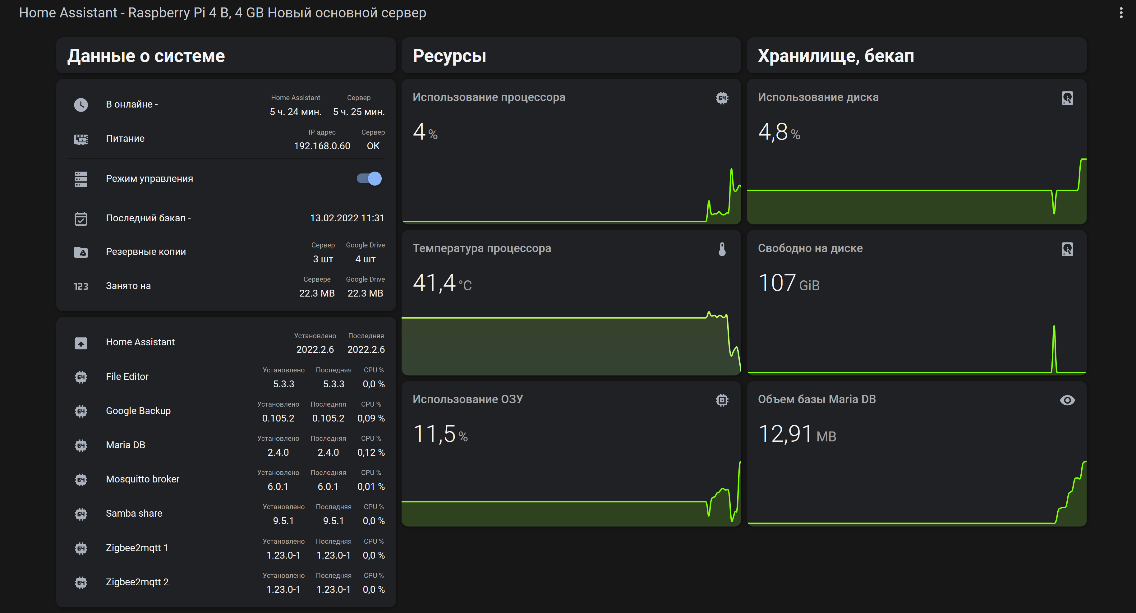Click the chip icon next to Maria DB

pyautogui.click(x=81, y=445)
